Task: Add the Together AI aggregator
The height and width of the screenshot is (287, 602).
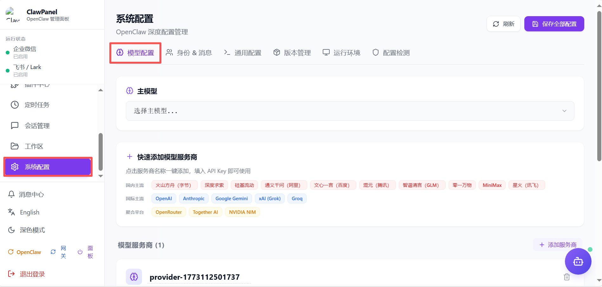Action: [x=205, y=212]
